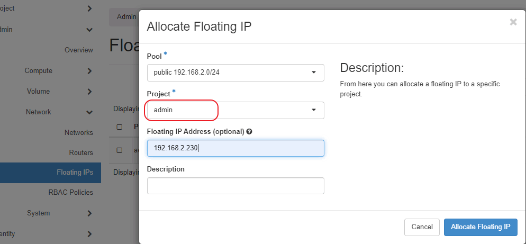Click the help icon beside Floating IP Address
Screen dimensions: 526x244
(249, 132)
